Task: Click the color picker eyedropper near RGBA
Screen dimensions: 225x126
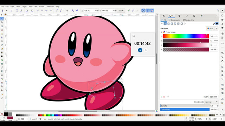Action: [168, 97]
